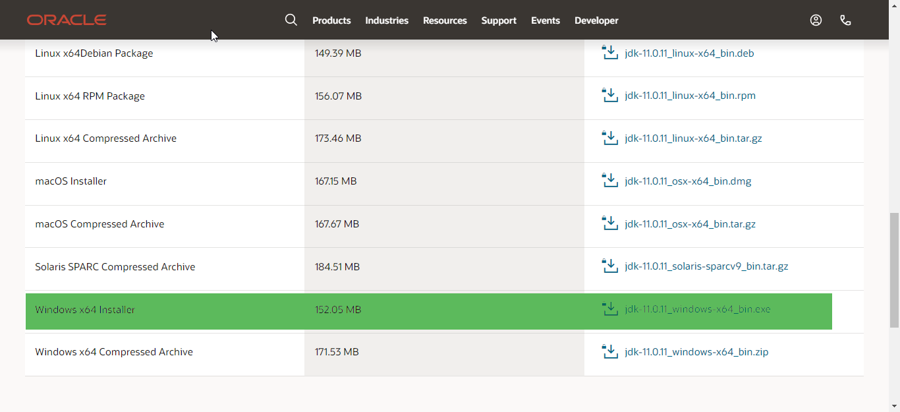Click the Oracle logo
The width and height of the screenshot is (900, 412).
click(x=67, y=20)
